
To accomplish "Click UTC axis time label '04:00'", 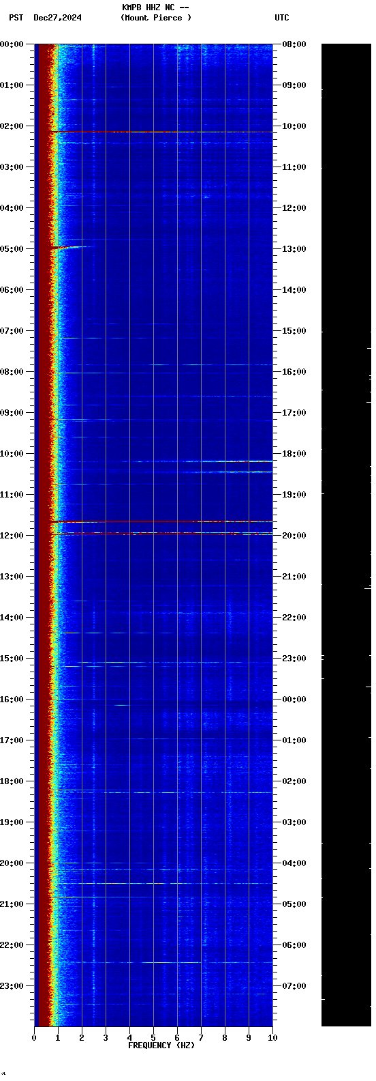I will pos(294,863).
